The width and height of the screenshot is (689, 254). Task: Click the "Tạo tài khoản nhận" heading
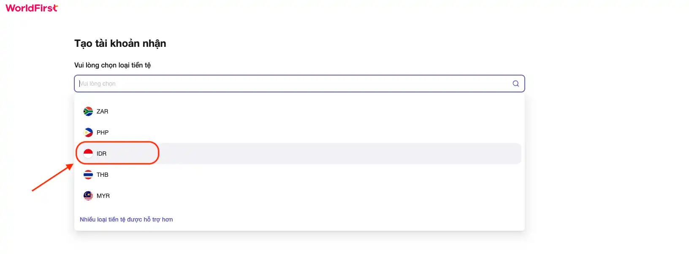click(120, 43)
